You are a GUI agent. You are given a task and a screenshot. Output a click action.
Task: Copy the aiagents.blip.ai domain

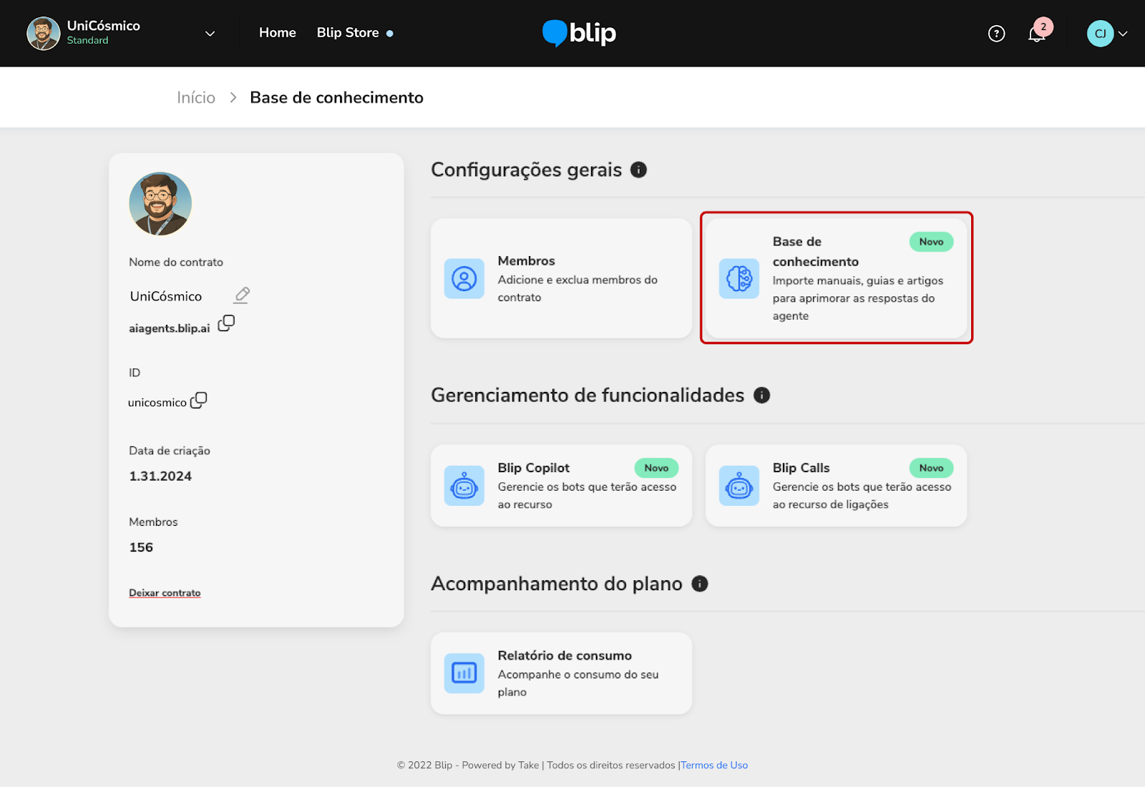(x=226, y=323)
